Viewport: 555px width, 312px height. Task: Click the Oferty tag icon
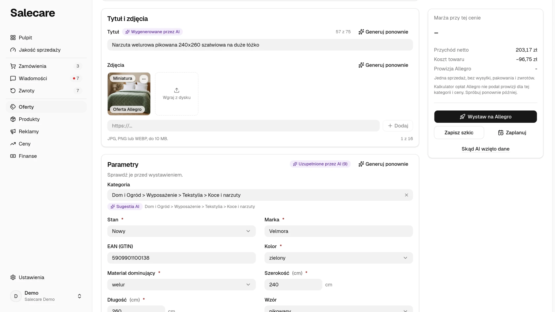13,107
